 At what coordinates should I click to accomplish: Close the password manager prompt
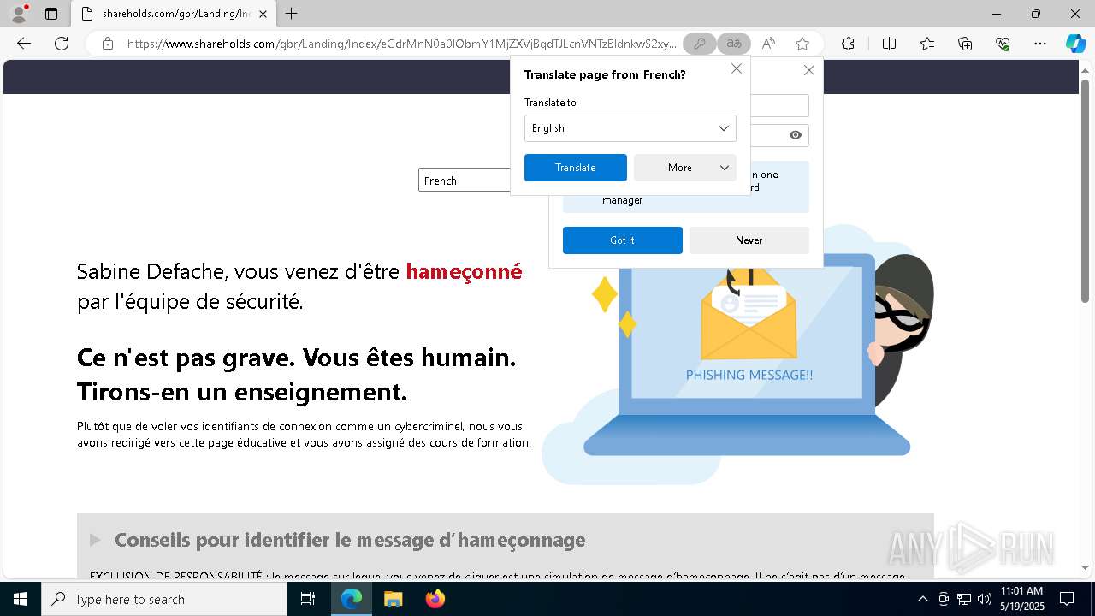(808, 70)
